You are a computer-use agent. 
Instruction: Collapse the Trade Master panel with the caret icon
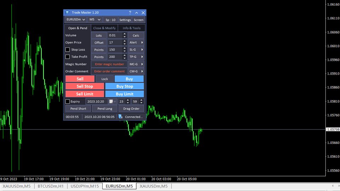pyautogui.click(x=137, y=13)
